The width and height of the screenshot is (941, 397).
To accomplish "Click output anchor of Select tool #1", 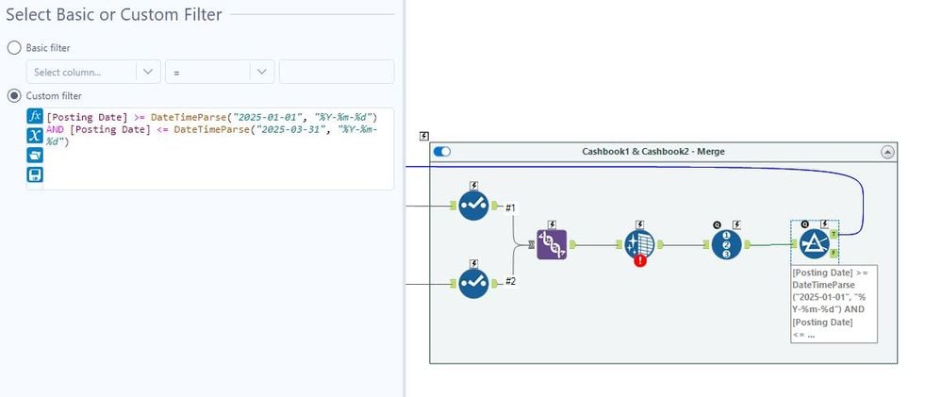I will tap(494, 206).
